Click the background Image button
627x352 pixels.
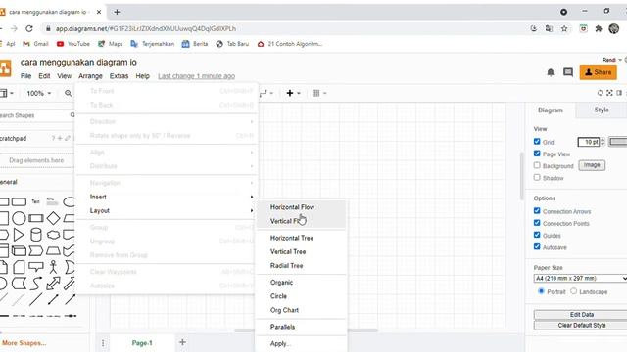[592, 165]
